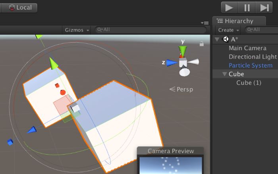278x174 pixels.
Task: Click the blue Z-axis cone on orientation gizmo
Action: [172, 62]
